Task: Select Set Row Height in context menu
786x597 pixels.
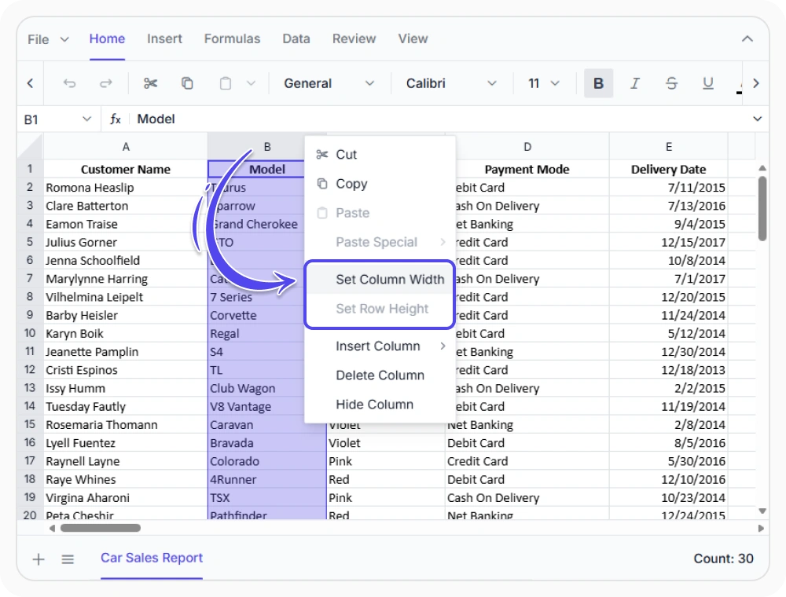Action: click(380, 309)
